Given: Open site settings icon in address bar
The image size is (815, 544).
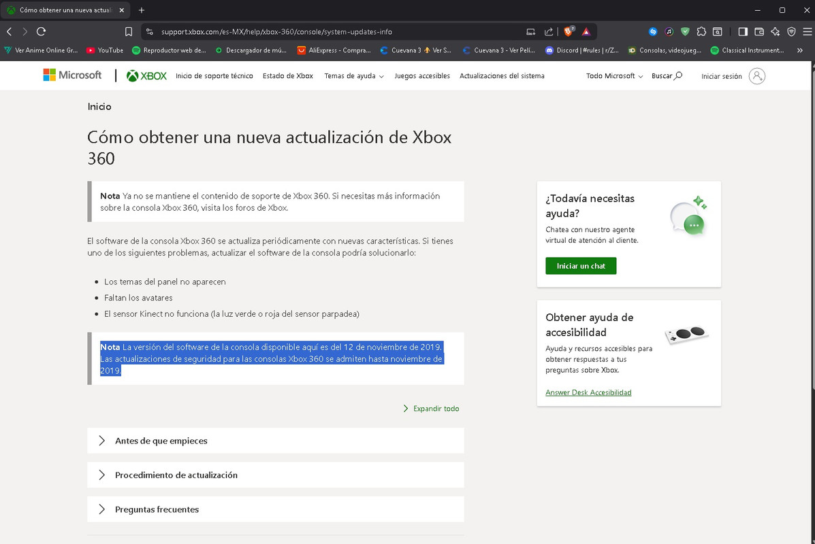Looking at the screenshot, I should (150, 32).
